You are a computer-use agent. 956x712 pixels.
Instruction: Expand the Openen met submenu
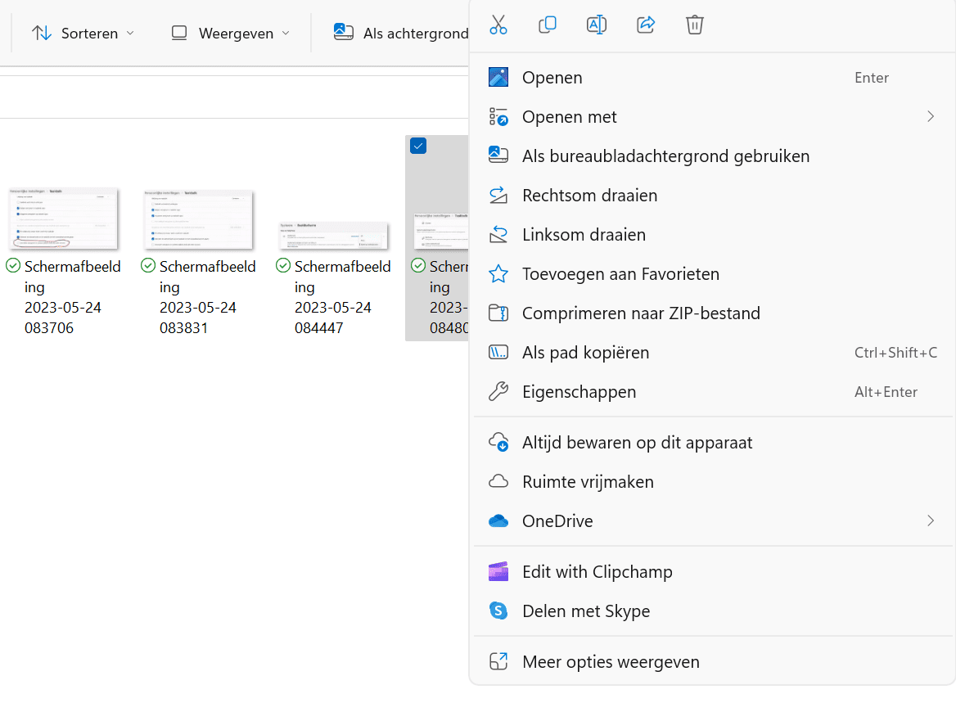click(713, 116)
